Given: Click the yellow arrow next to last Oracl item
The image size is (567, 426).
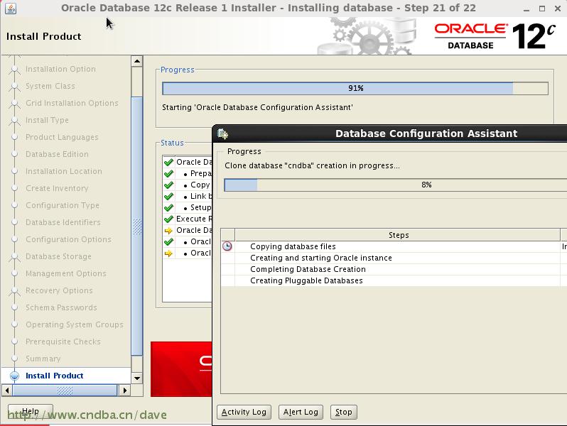Looking at the screenshot, I should coord(168,253).
